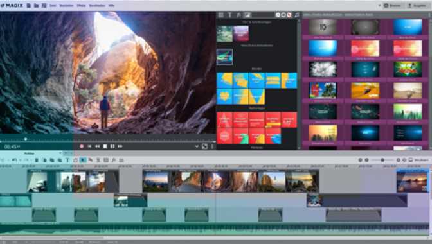The image size is (432, 244).
Task: Click the Delete trash icon in the timeline toolbar
Action: tap(37, 160)
